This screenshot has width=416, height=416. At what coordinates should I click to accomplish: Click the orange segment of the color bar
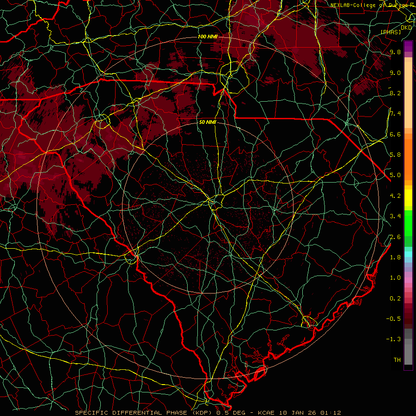(x=408, y=159)
